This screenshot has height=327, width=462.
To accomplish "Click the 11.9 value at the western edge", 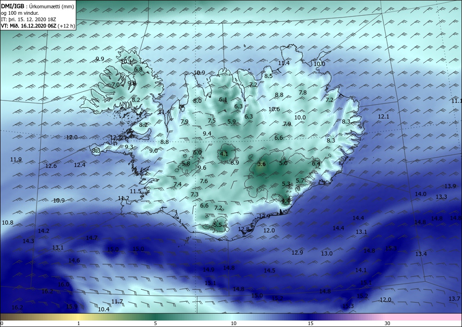I will pos(16,160).
